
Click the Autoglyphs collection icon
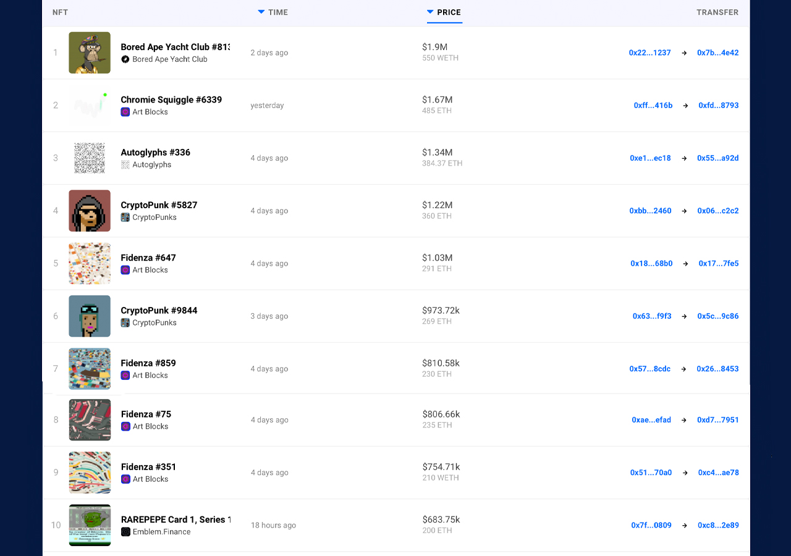tap(125, 165)
